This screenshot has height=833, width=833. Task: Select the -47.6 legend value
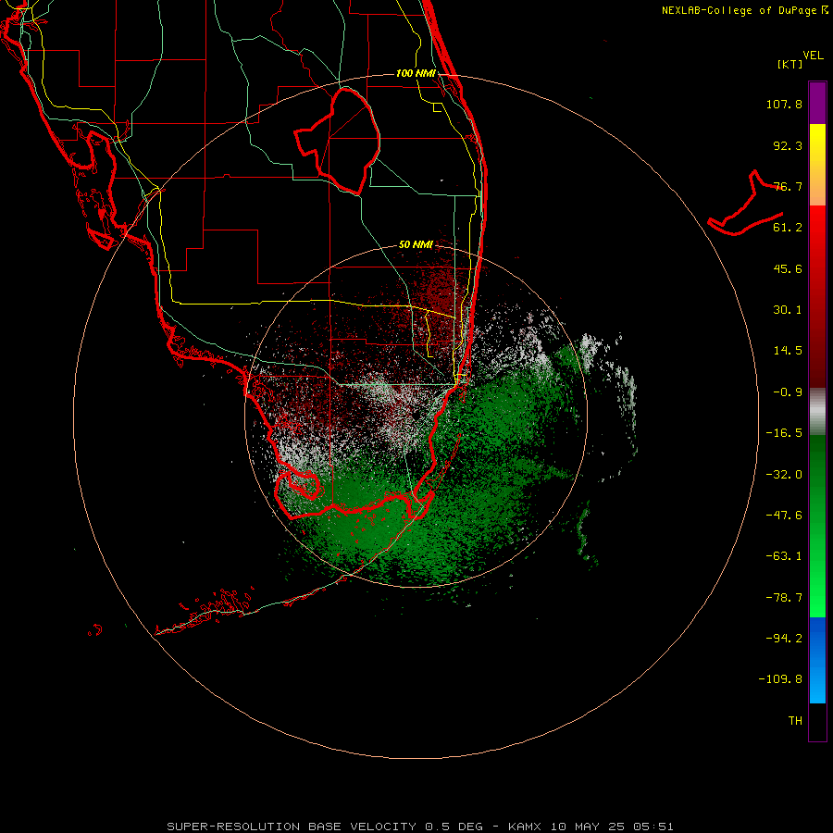[x=784, y=516]
